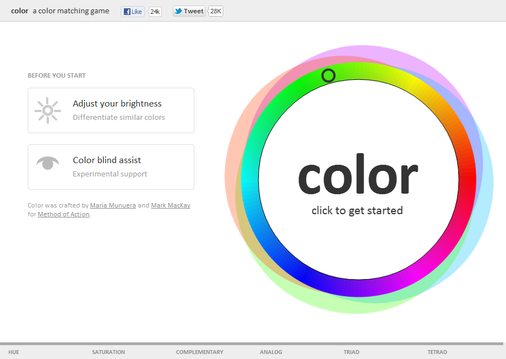The height and width of the screenshot is (359, 506).
Task: Open the Adjust your brightness panel
Action: 111,110
